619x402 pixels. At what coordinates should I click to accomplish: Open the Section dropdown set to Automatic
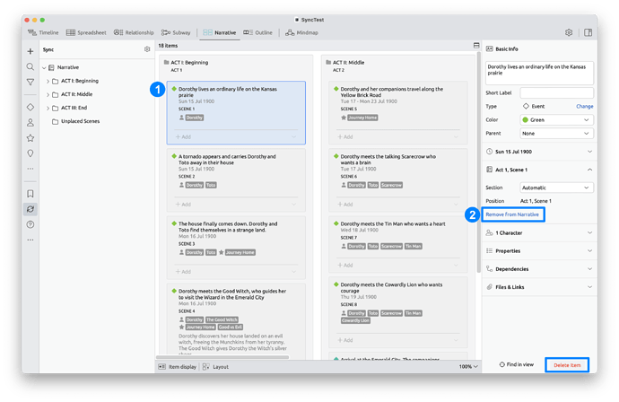pyautogui.click(x=555, y=187)
